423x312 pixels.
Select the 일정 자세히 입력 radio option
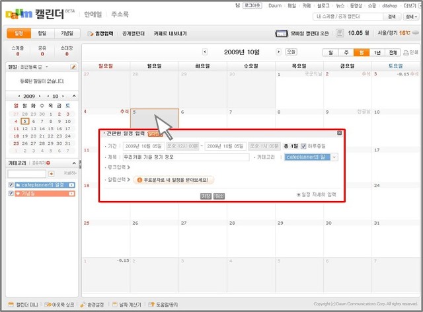click(x=298, y=194)
